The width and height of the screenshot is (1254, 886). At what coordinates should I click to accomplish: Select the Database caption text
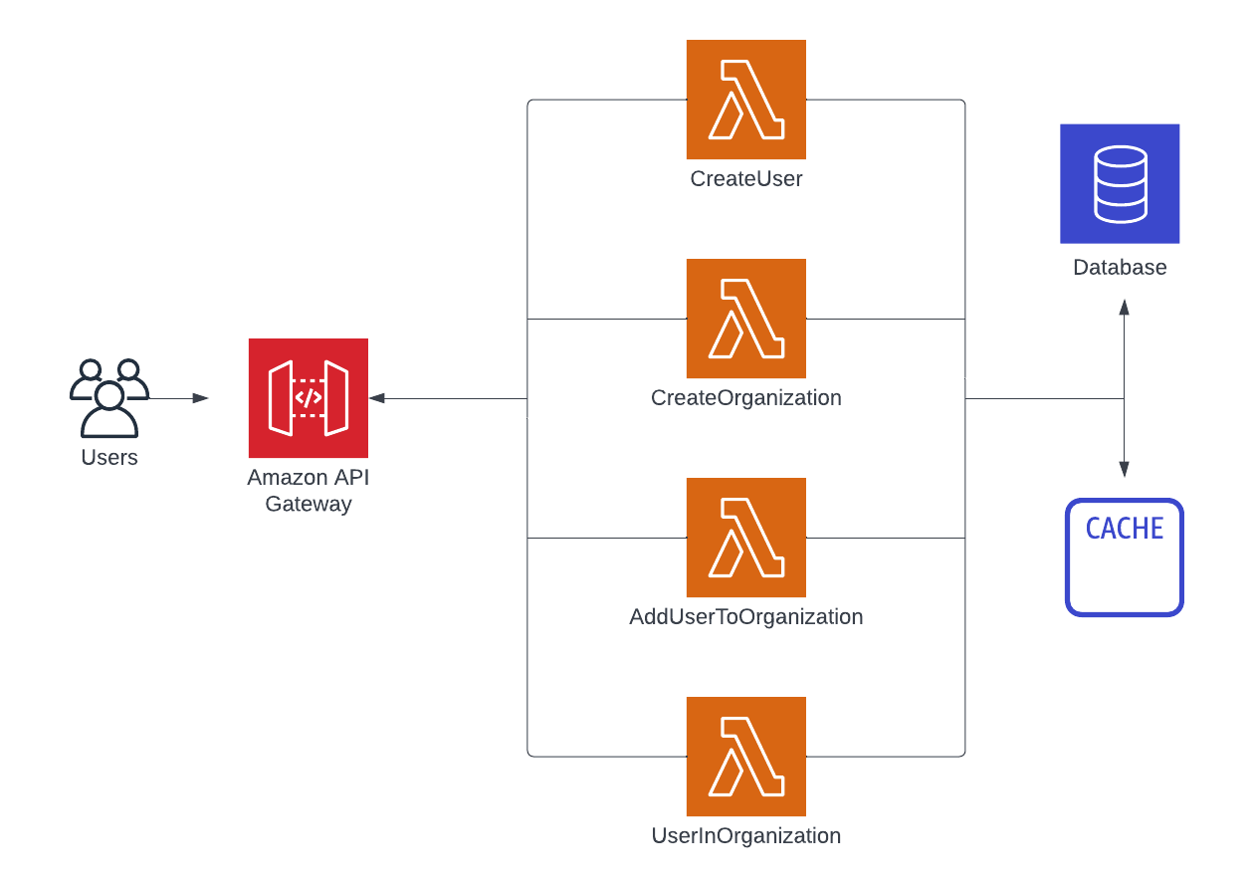[1119, 267]
